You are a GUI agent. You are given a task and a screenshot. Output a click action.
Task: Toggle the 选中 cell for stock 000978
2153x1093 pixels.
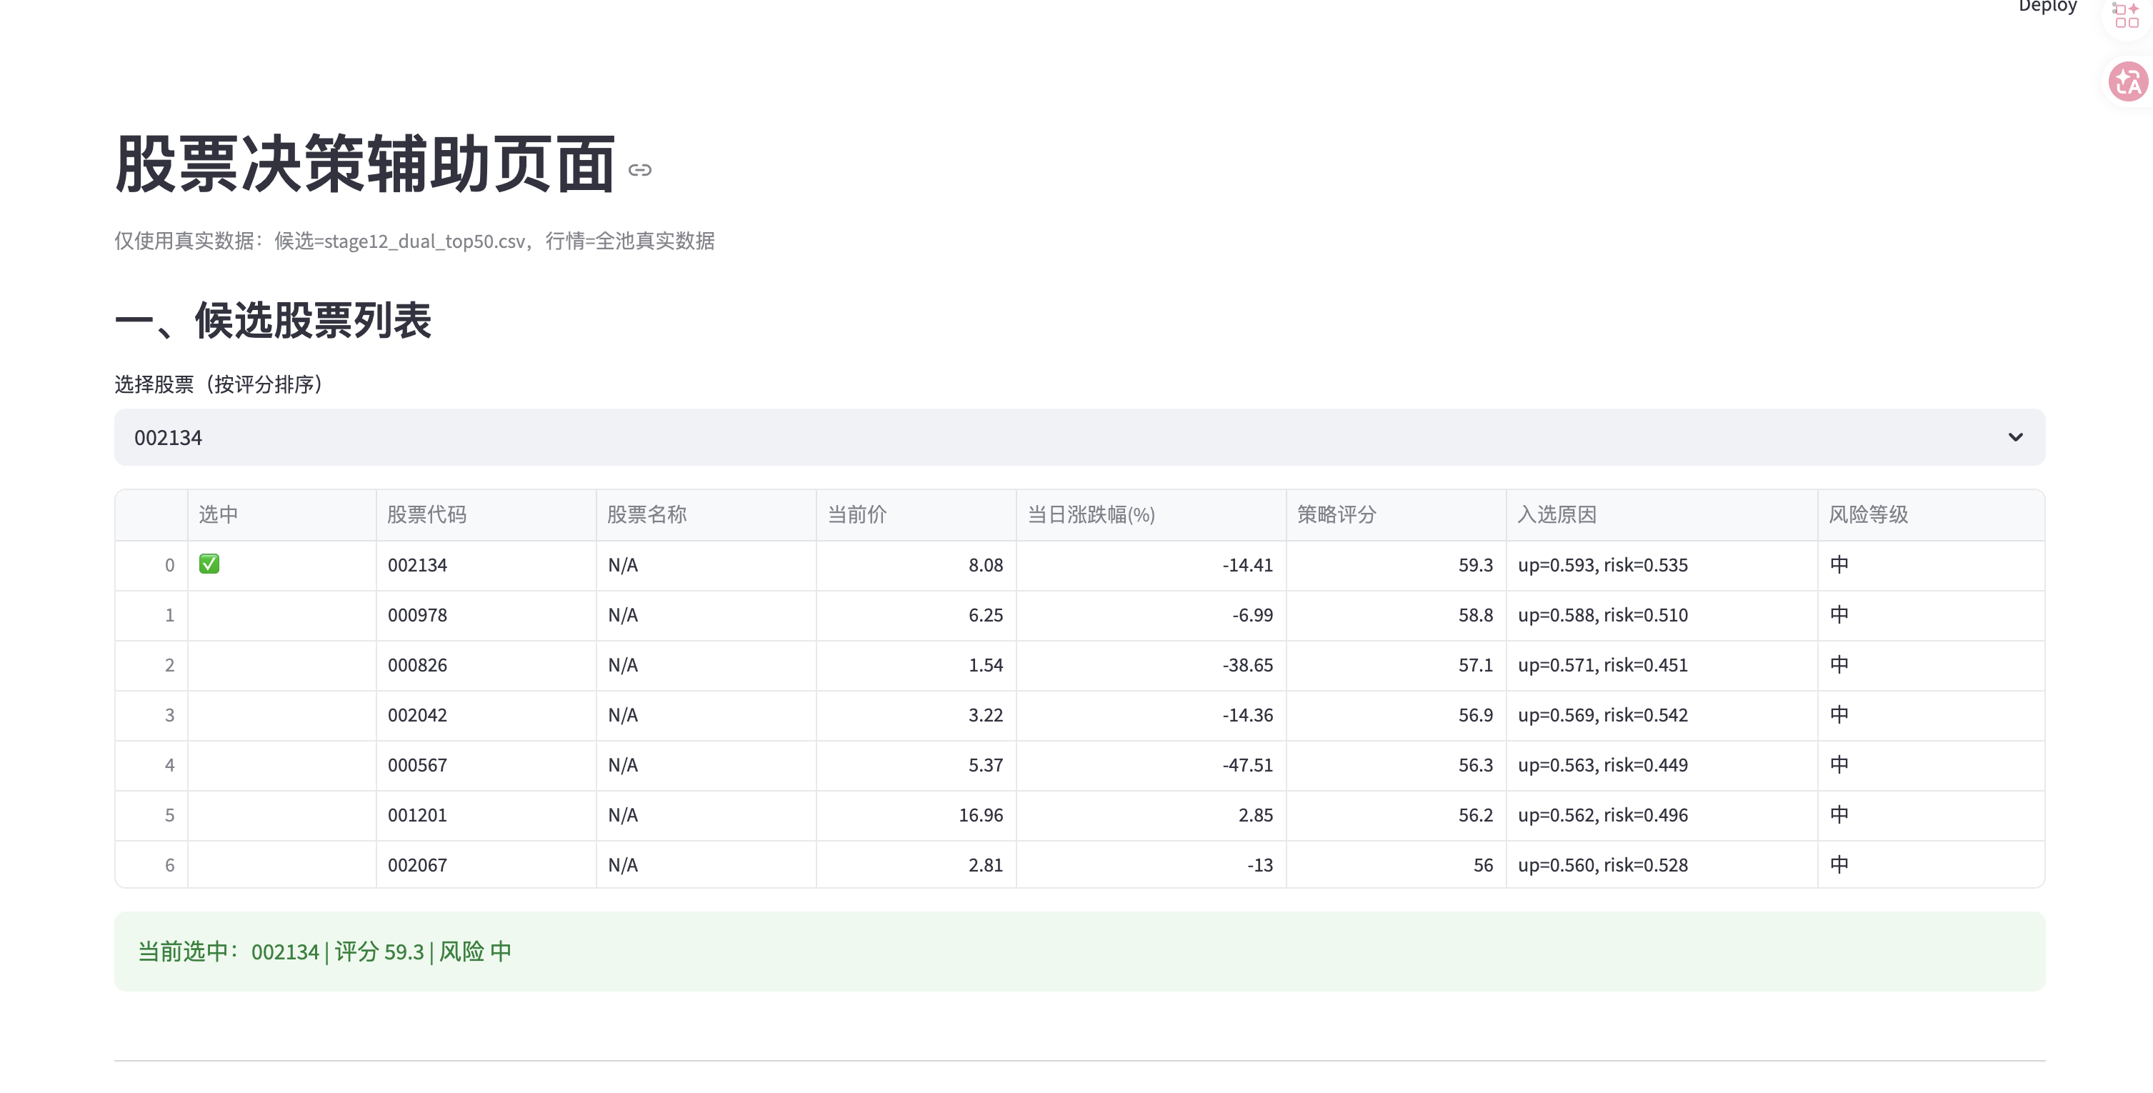281,615
